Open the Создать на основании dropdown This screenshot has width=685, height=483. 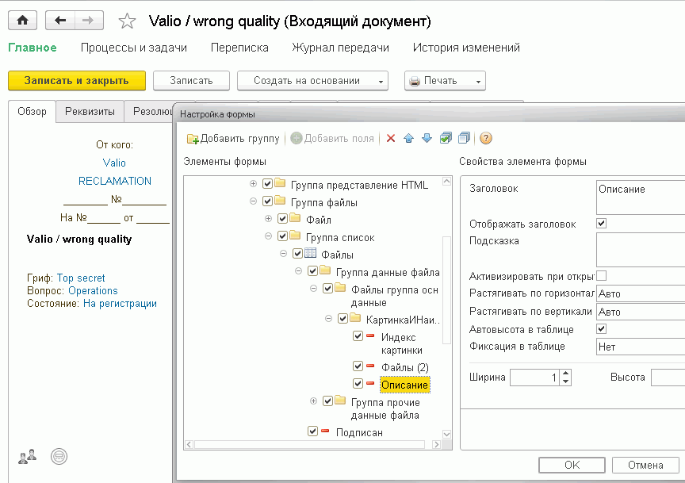312,81
